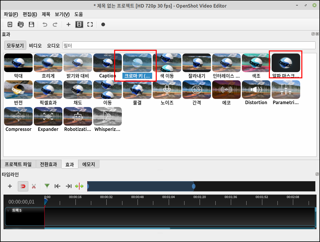Switch to the 에모지 tab
The image size is (320, 242).
point(89,164)
